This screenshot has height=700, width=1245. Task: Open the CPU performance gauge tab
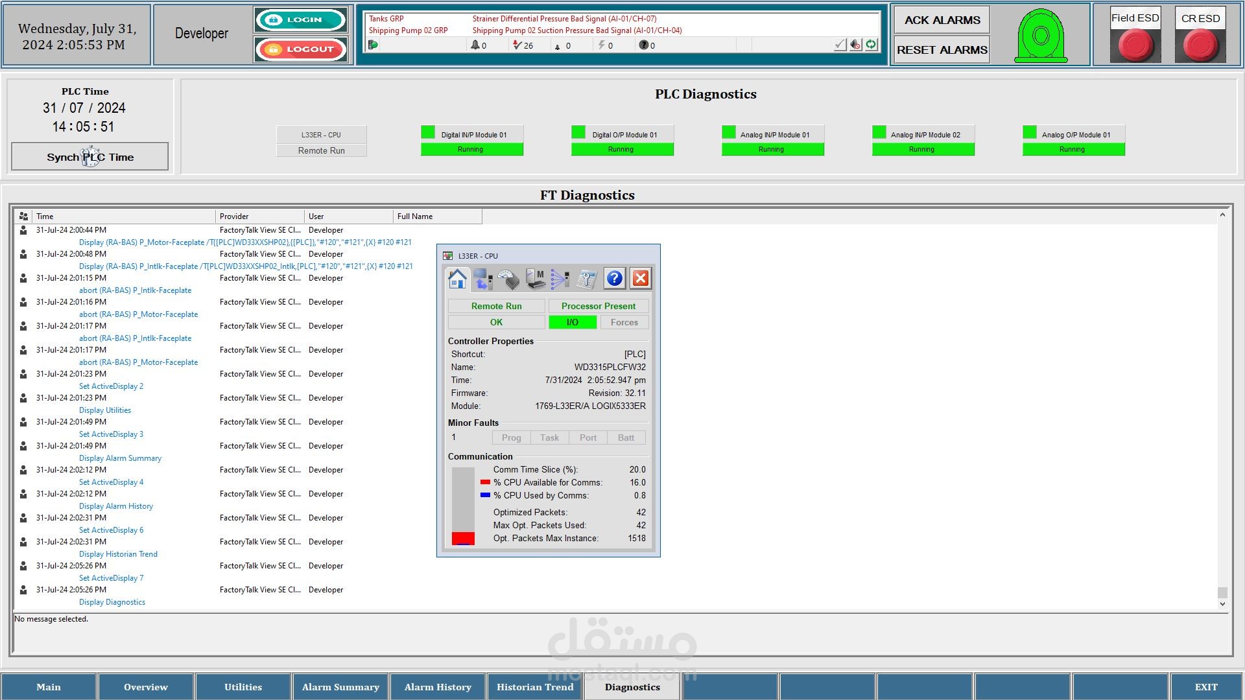click(509, 279)
